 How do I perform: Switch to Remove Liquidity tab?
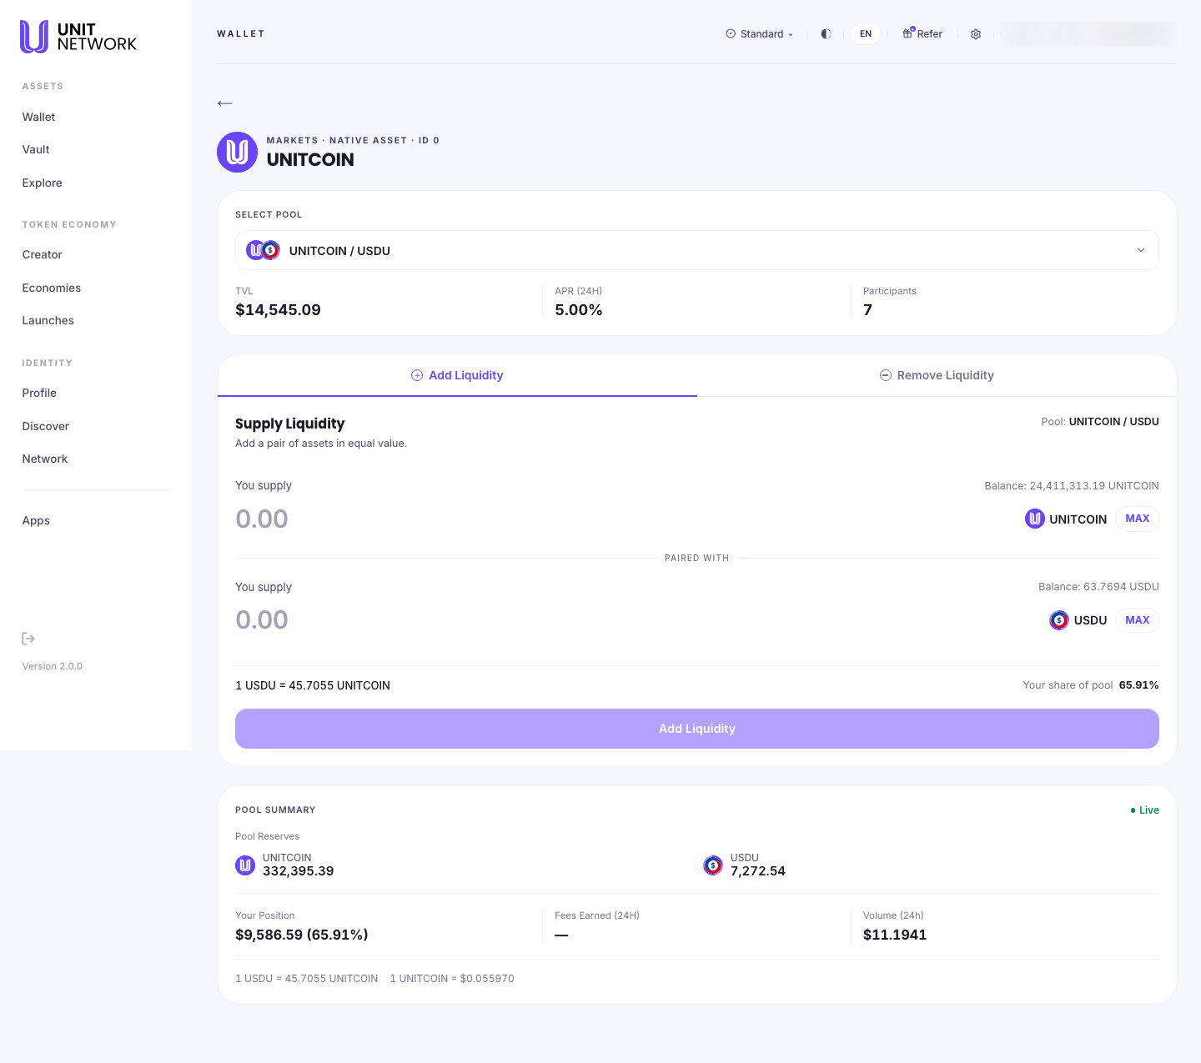(937, 375)
